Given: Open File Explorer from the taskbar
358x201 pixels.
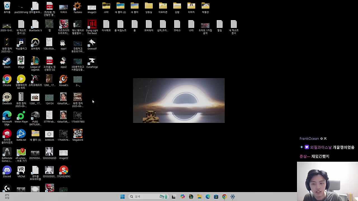Looking at the screenshot, I should coord(199,197).
